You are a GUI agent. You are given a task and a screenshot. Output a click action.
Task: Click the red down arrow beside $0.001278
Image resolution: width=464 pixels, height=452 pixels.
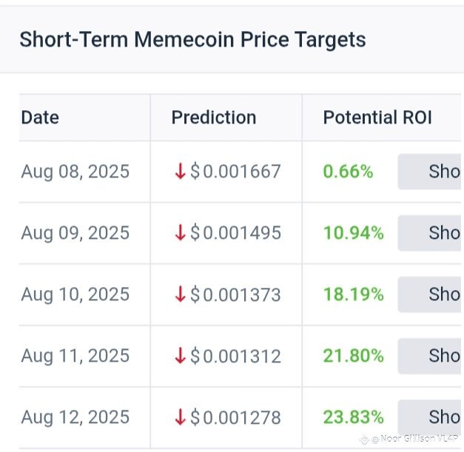(181, 417)
